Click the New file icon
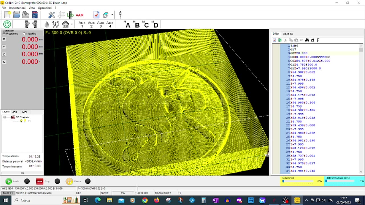 (7, 15)
